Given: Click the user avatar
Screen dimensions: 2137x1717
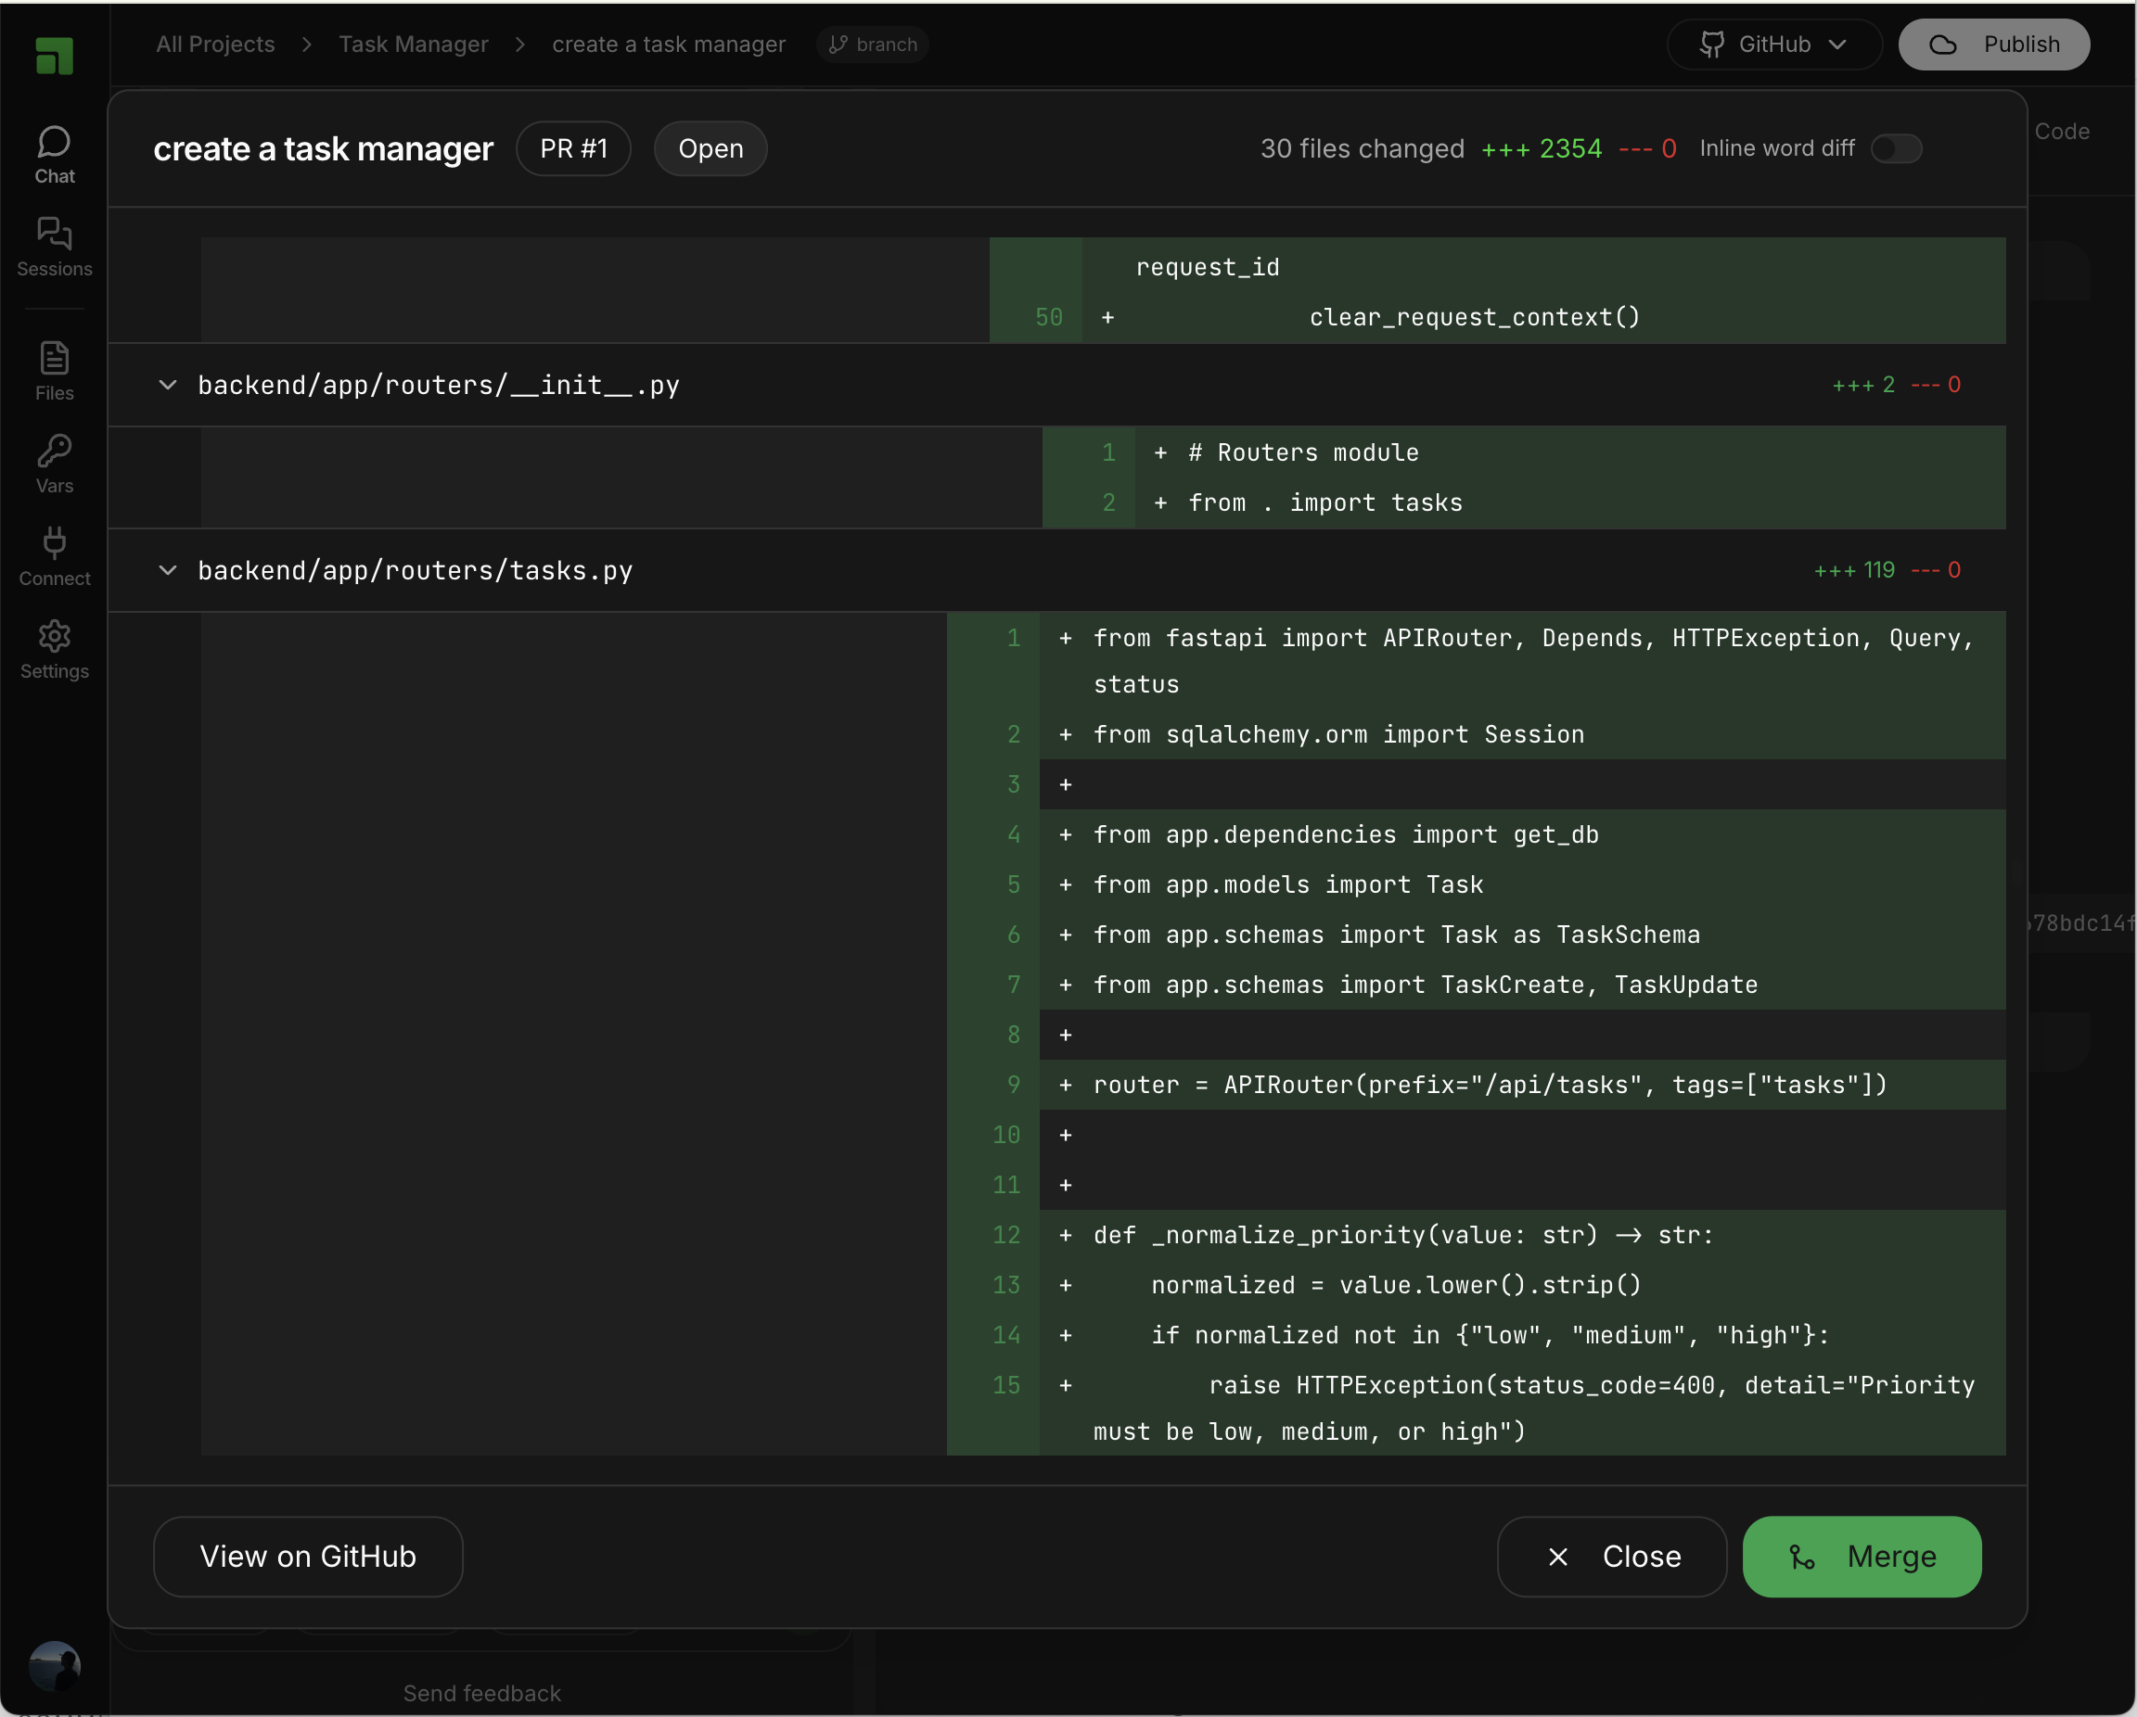Looking at the screenshot, I should pos(55,1666).
